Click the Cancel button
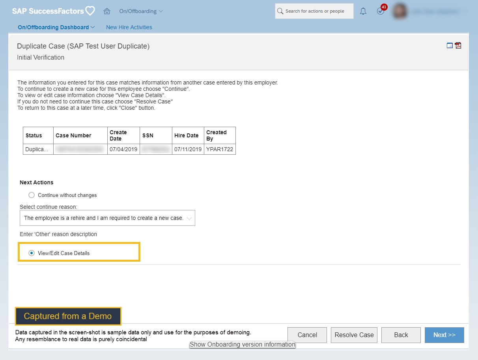The height and width of the screenshot is (360, 478). point(307,335)
